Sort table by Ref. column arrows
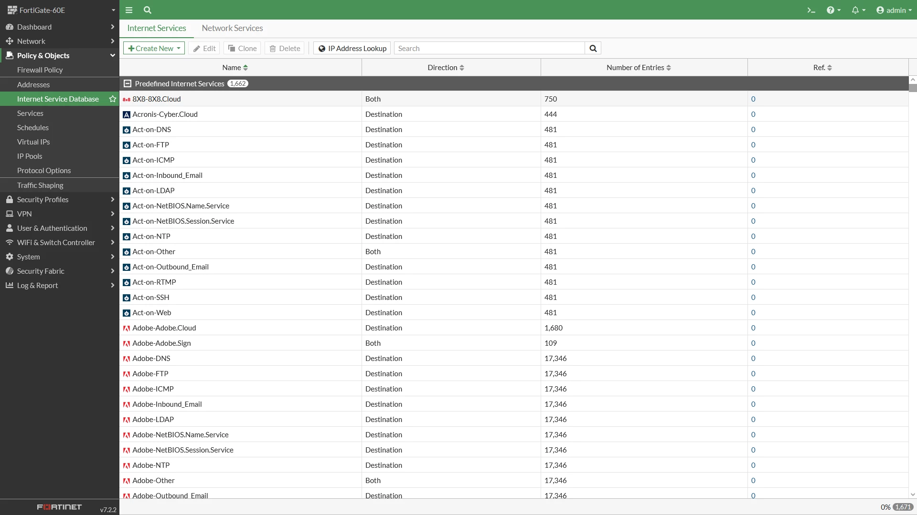The width and height of the screenshot is (917, 515). point(830,68)
